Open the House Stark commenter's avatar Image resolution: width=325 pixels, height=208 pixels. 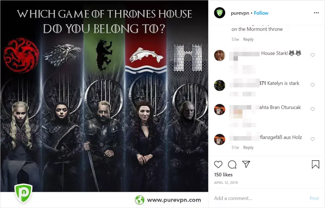coord(220,55)
